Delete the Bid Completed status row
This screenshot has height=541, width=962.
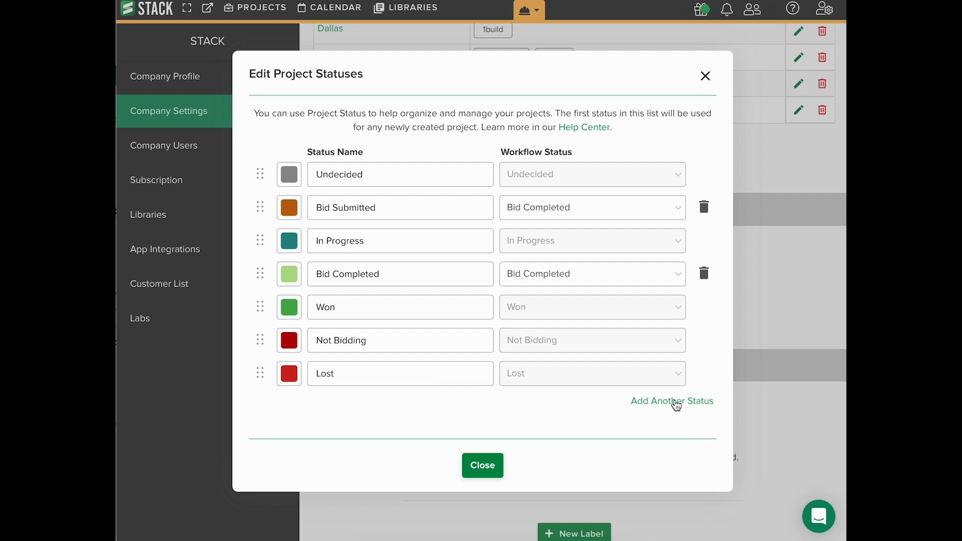point(704,273)
